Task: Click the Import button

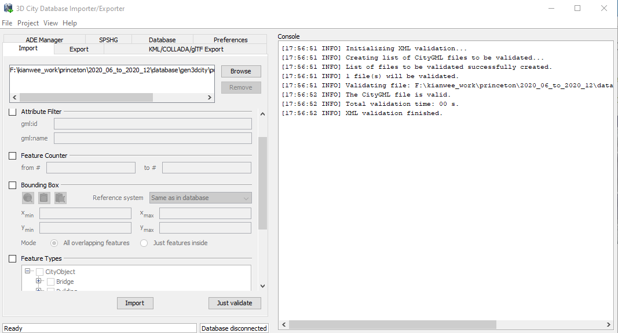Action: click(135, 303)
